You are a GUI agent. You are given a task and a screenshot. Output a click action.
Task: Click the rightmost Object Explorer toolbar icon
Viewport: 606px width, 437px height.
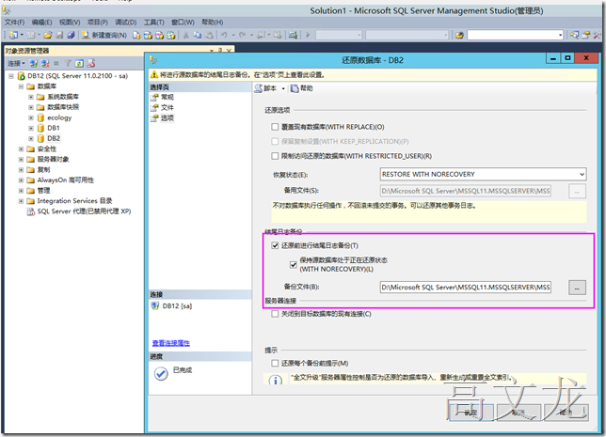91,63
